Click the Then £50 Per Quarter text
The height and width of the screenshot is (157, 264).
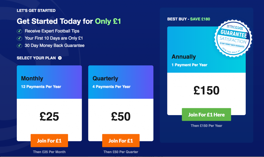tap(121, 152)
